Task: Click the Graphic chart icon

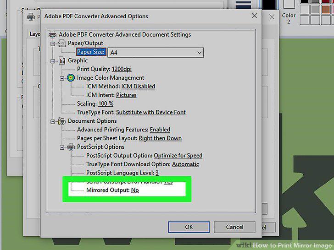Action: click(x=62, y=60)
